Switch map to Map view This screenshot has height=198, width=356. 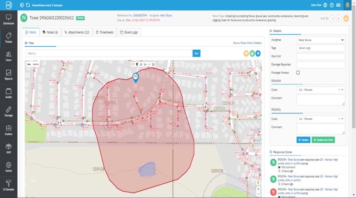tap(29, 64)
